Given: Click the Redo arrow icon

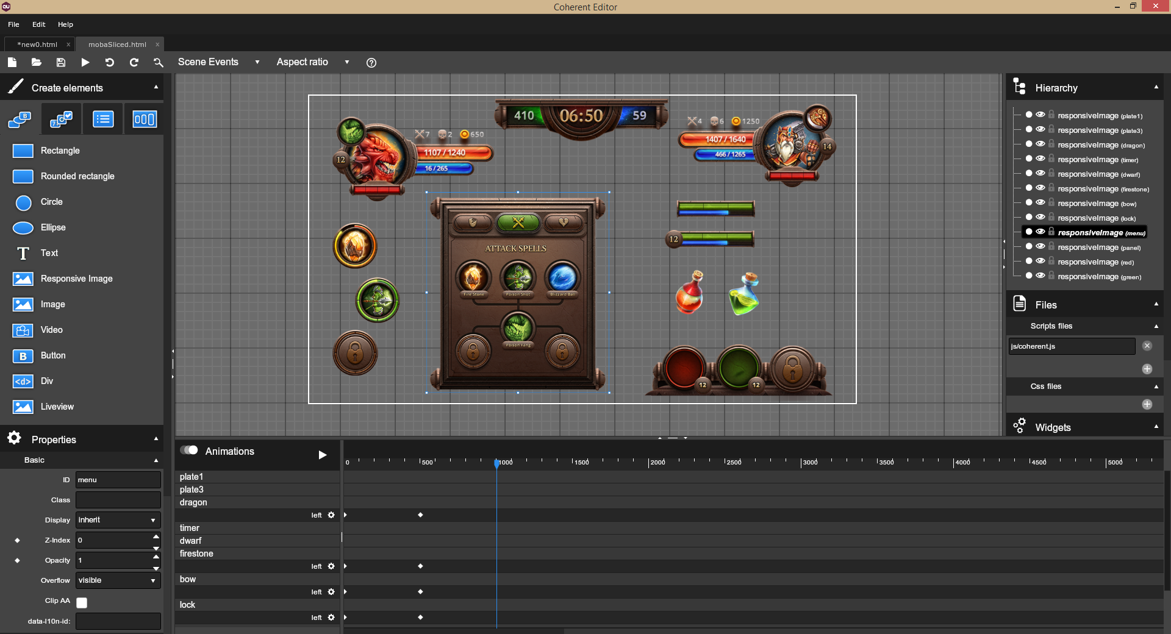Looking at the screenshot, I should point(134,62).
